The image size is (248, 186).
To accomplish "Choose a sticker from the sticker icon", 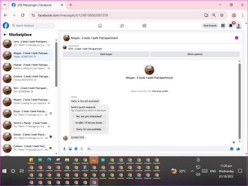I will click(76, 149).
